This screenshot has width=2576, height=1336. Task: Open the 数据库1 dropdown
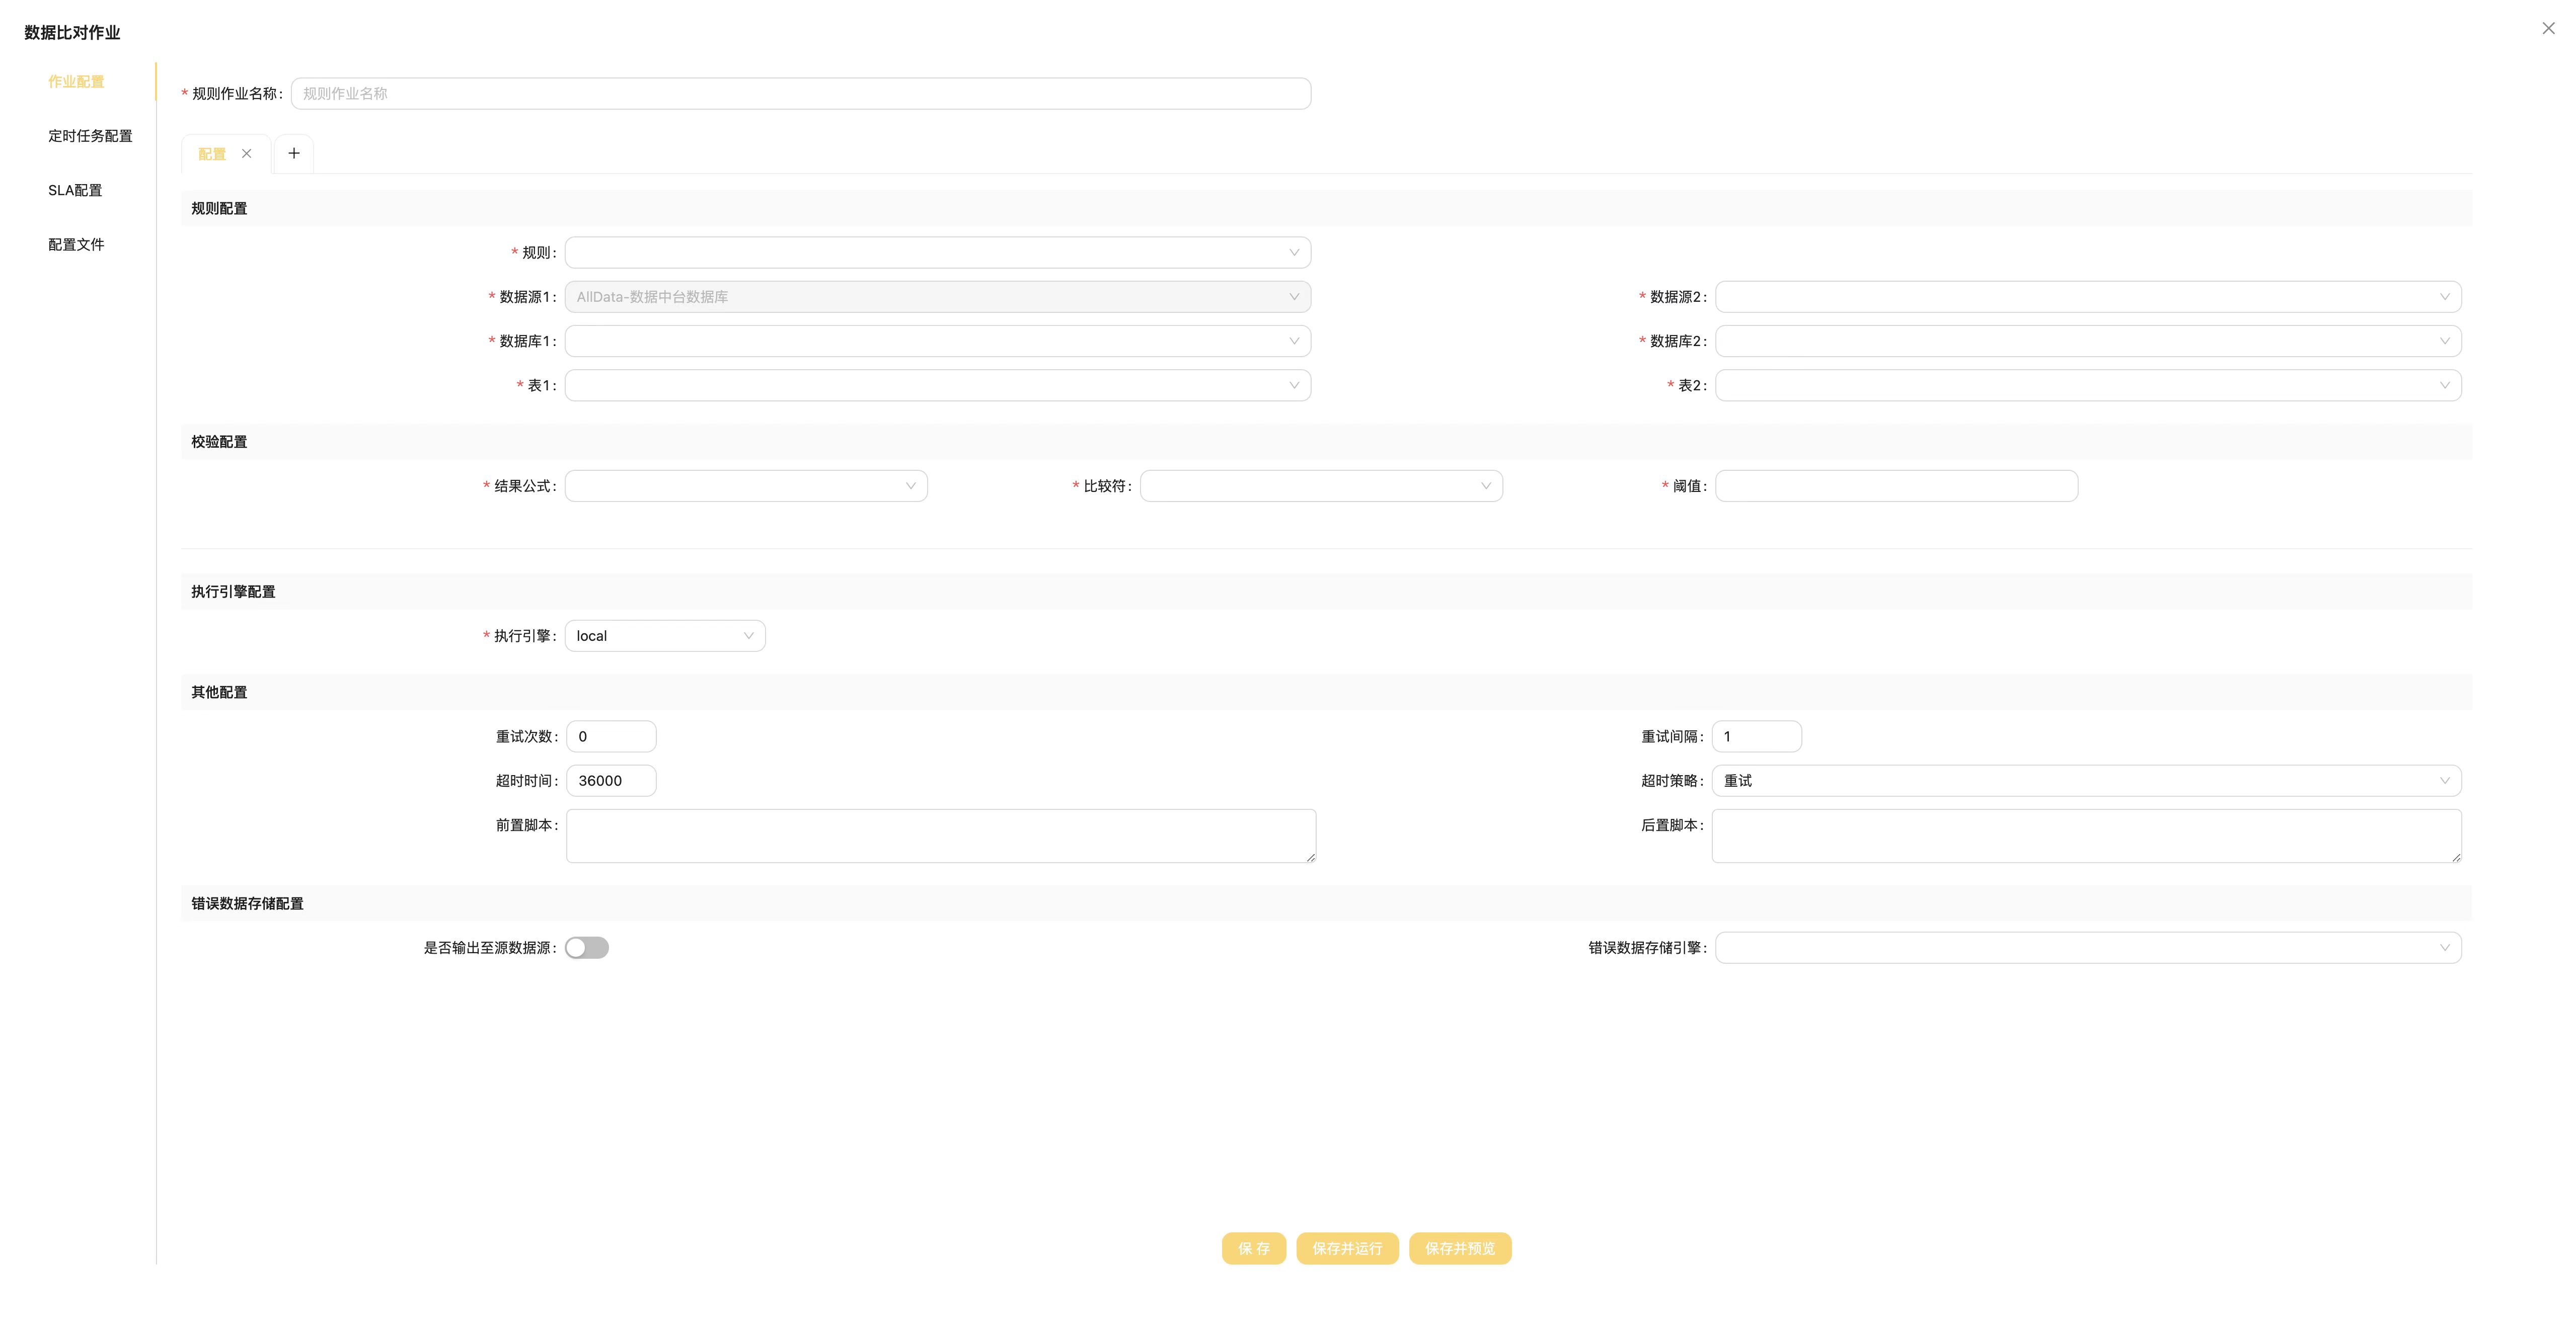pyautogui.click(x=937, y=342)
